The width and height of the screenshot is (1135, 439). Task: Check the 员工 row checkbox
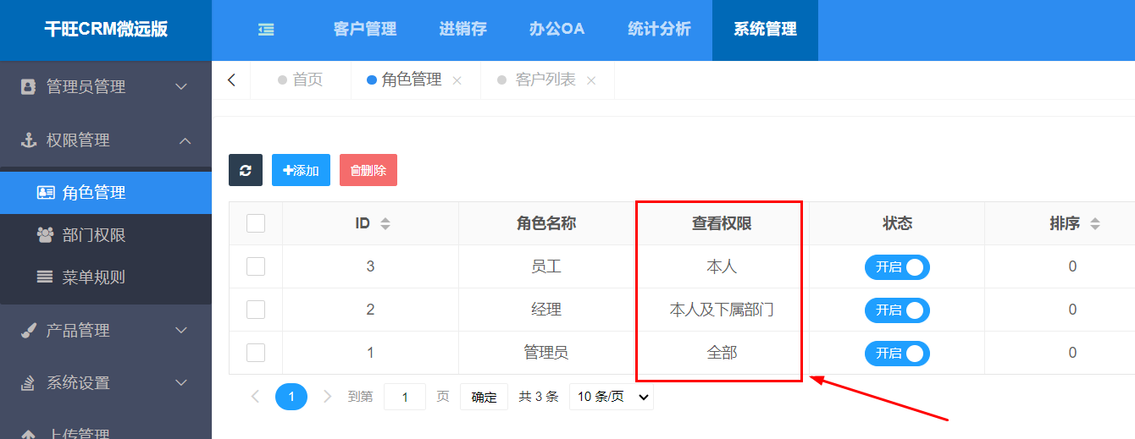pyautogui.click(x=256, y=266)
